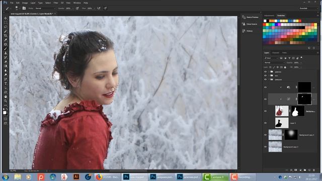Click the foreground color swatch in toolbox
322x181 pixels.
tap(5, 112)
